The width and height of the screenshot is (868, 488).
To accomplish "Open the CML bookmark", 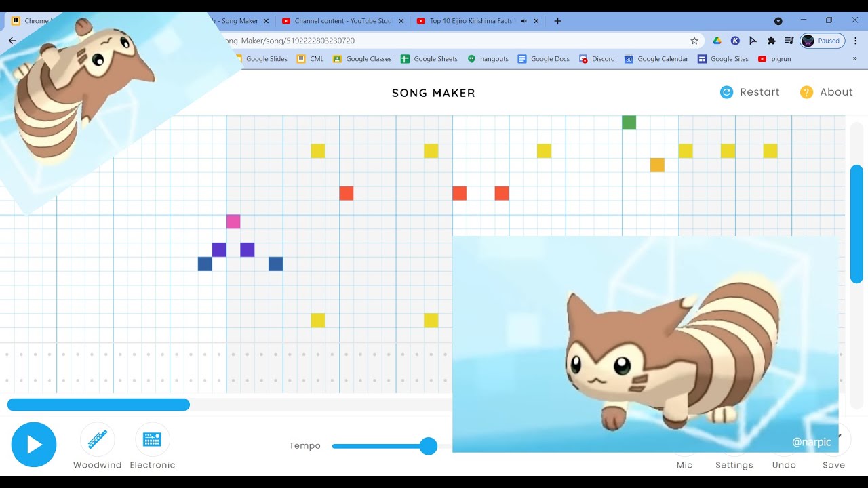I will click(310, 59).
